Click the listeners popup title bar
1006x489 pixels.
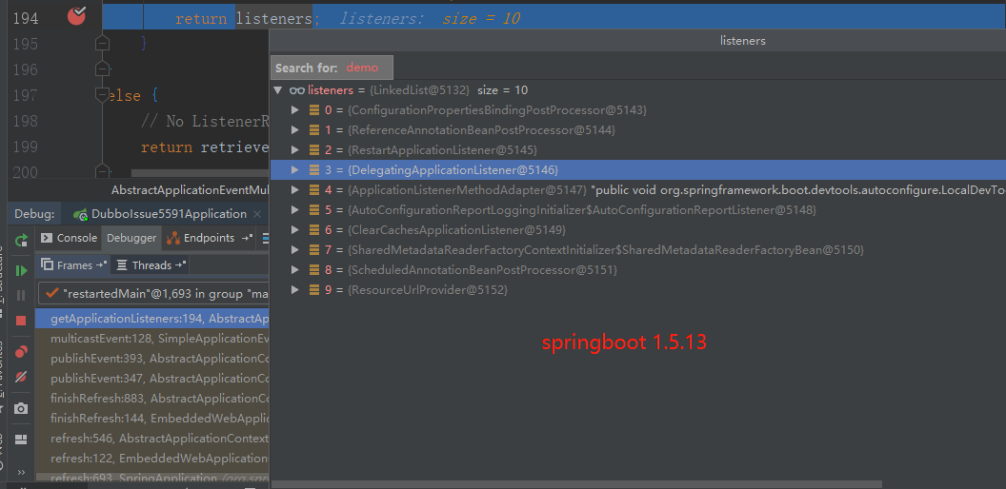click(x=637, y=40)
